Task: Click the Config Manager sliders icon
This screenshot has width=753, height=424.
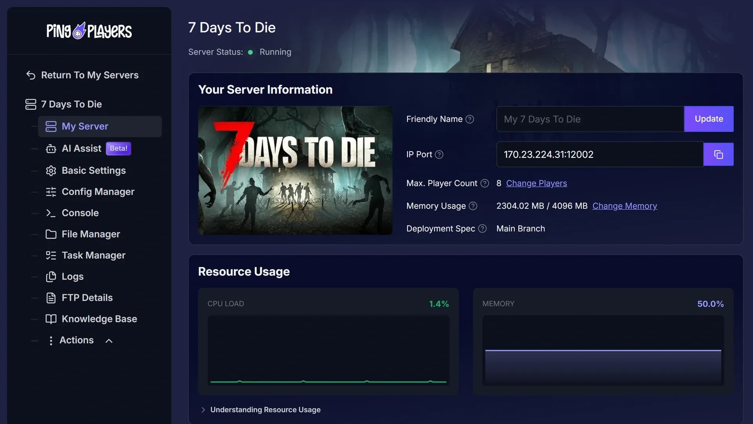Action: [51, 192]
